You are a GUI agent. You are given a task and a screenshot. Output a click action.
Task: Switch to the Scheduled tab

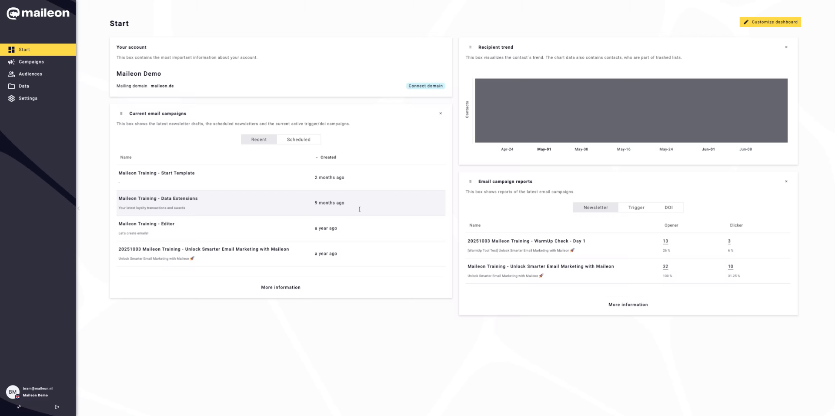(x=299, y=140)
